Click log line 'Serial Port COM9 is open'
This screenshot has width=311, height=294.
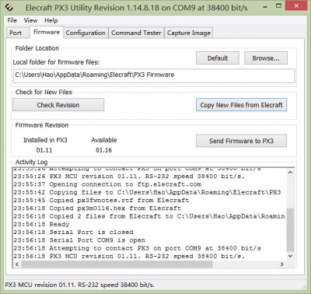[x=79, y=240]
